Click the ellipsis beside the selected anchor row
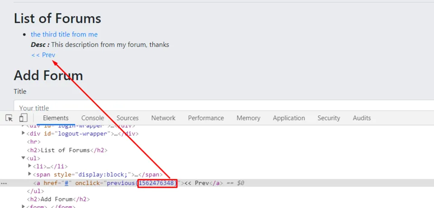The image size is (434, 208). tap(4, 183)
